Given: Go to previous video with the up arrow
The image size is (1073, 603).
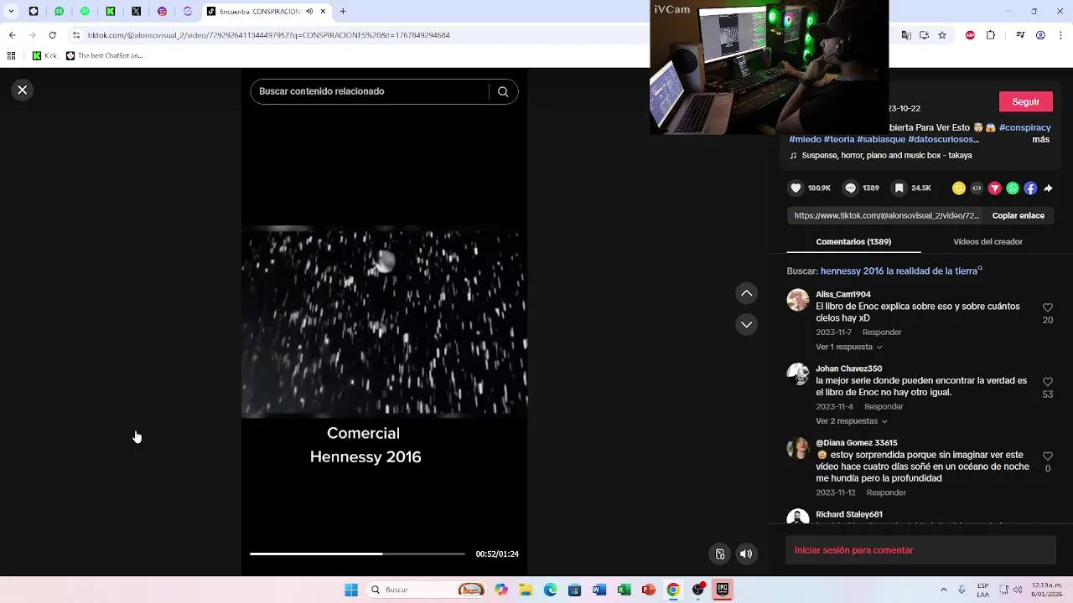Looking at the screenshot, I should point(746,293).
